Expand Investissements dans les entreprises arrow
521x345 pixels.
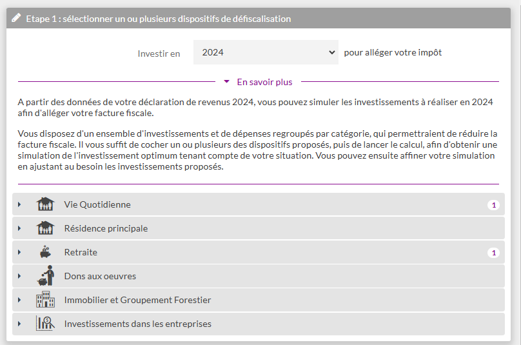19,324
